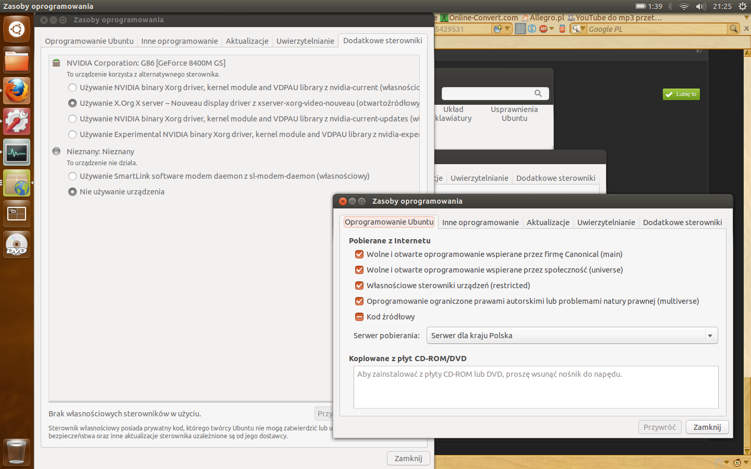
Task: Toggle the community (universe) software checkbox
Action: tap(359, 270)
